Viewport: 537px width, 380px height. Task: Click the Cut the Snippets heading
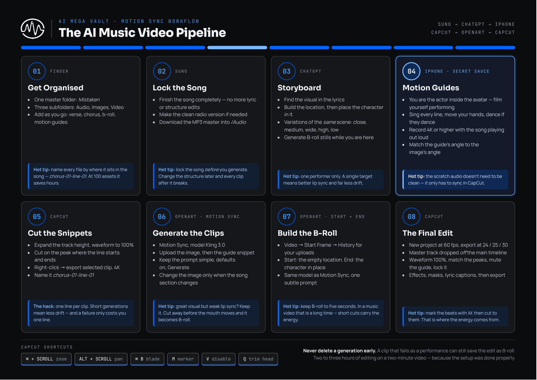(x=60, y=233)
